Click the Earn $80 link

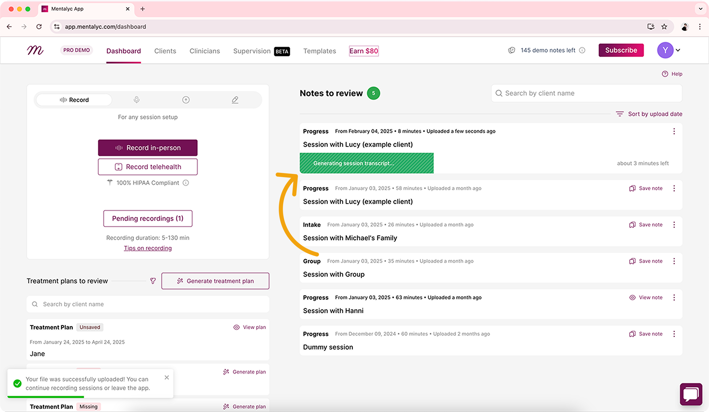click(364, 51)
